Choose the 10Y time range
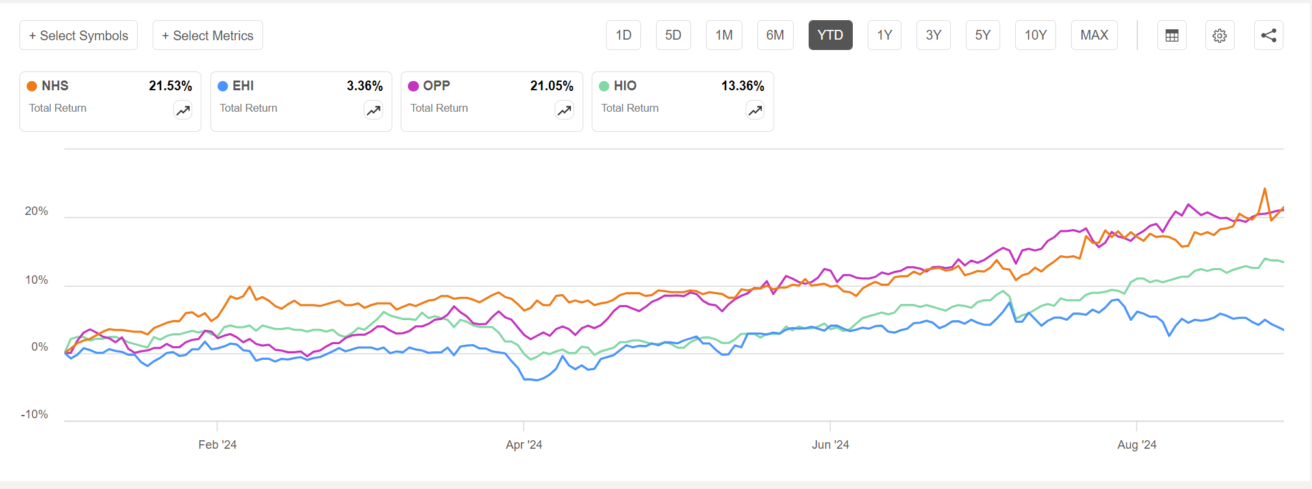 (1035, 35)
